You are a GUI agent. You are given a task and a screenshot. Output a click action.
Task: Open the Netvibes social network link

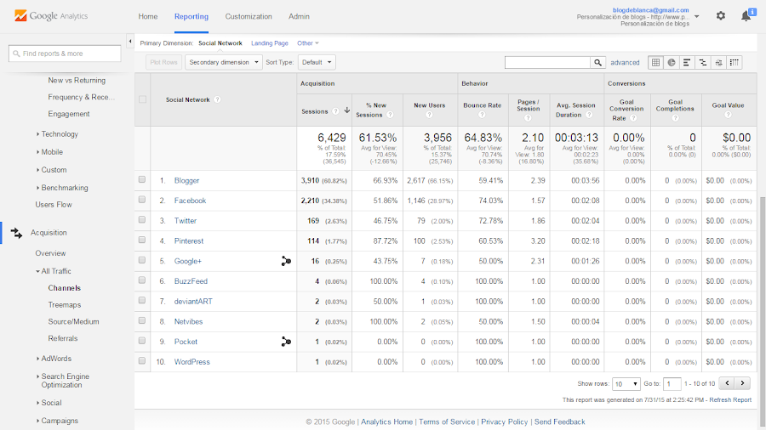point(189,322)
